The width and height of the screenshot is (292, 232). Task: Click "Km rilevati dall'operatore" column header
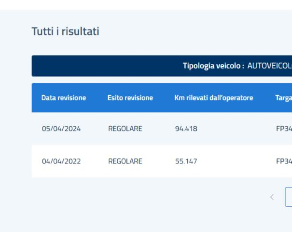click(213, 98)
